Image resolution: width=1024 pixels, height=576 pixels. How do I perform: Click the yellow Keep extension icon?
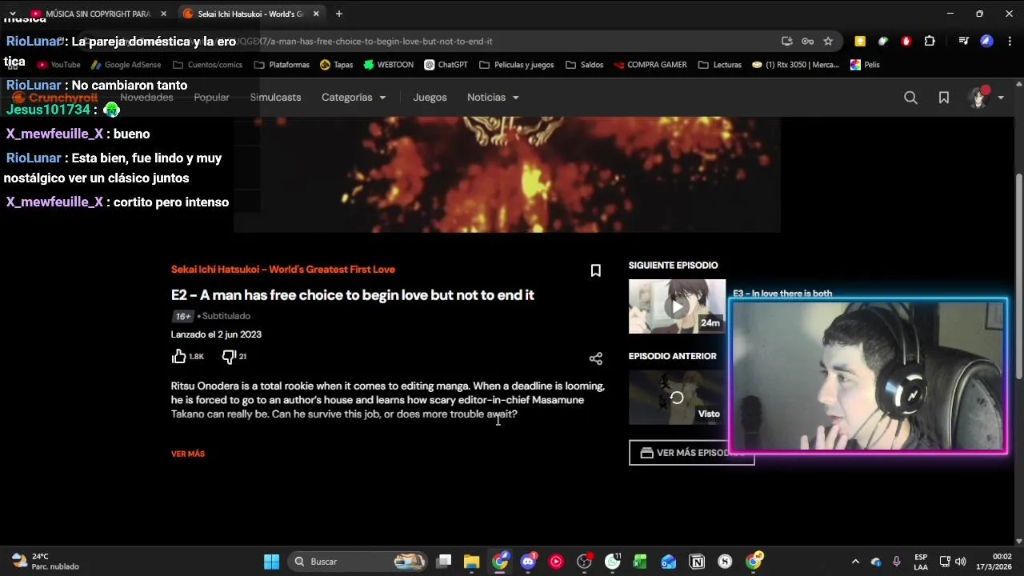coord(860,41)
